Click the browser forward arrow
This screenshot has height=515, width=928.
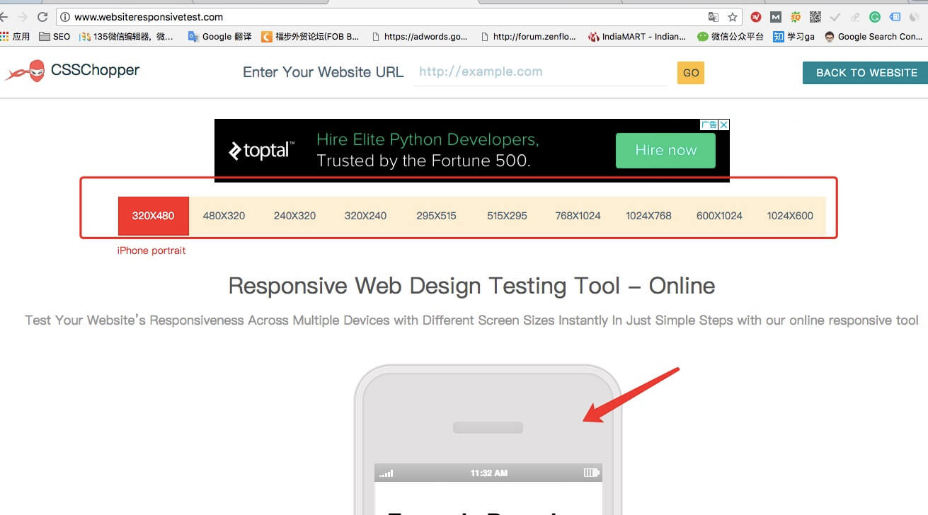coord(23,17)
